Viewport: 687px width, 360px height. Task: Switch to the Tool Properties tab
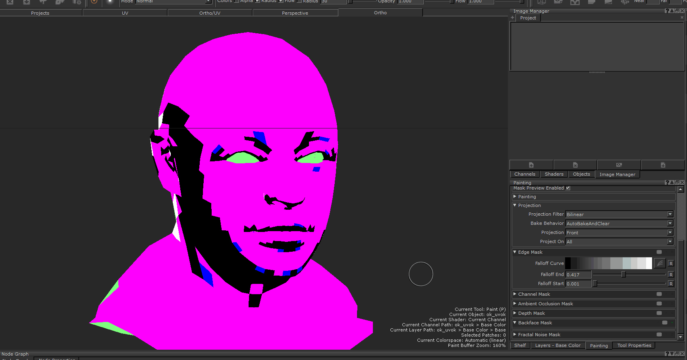pyautogui.click(x=634, y=345)
